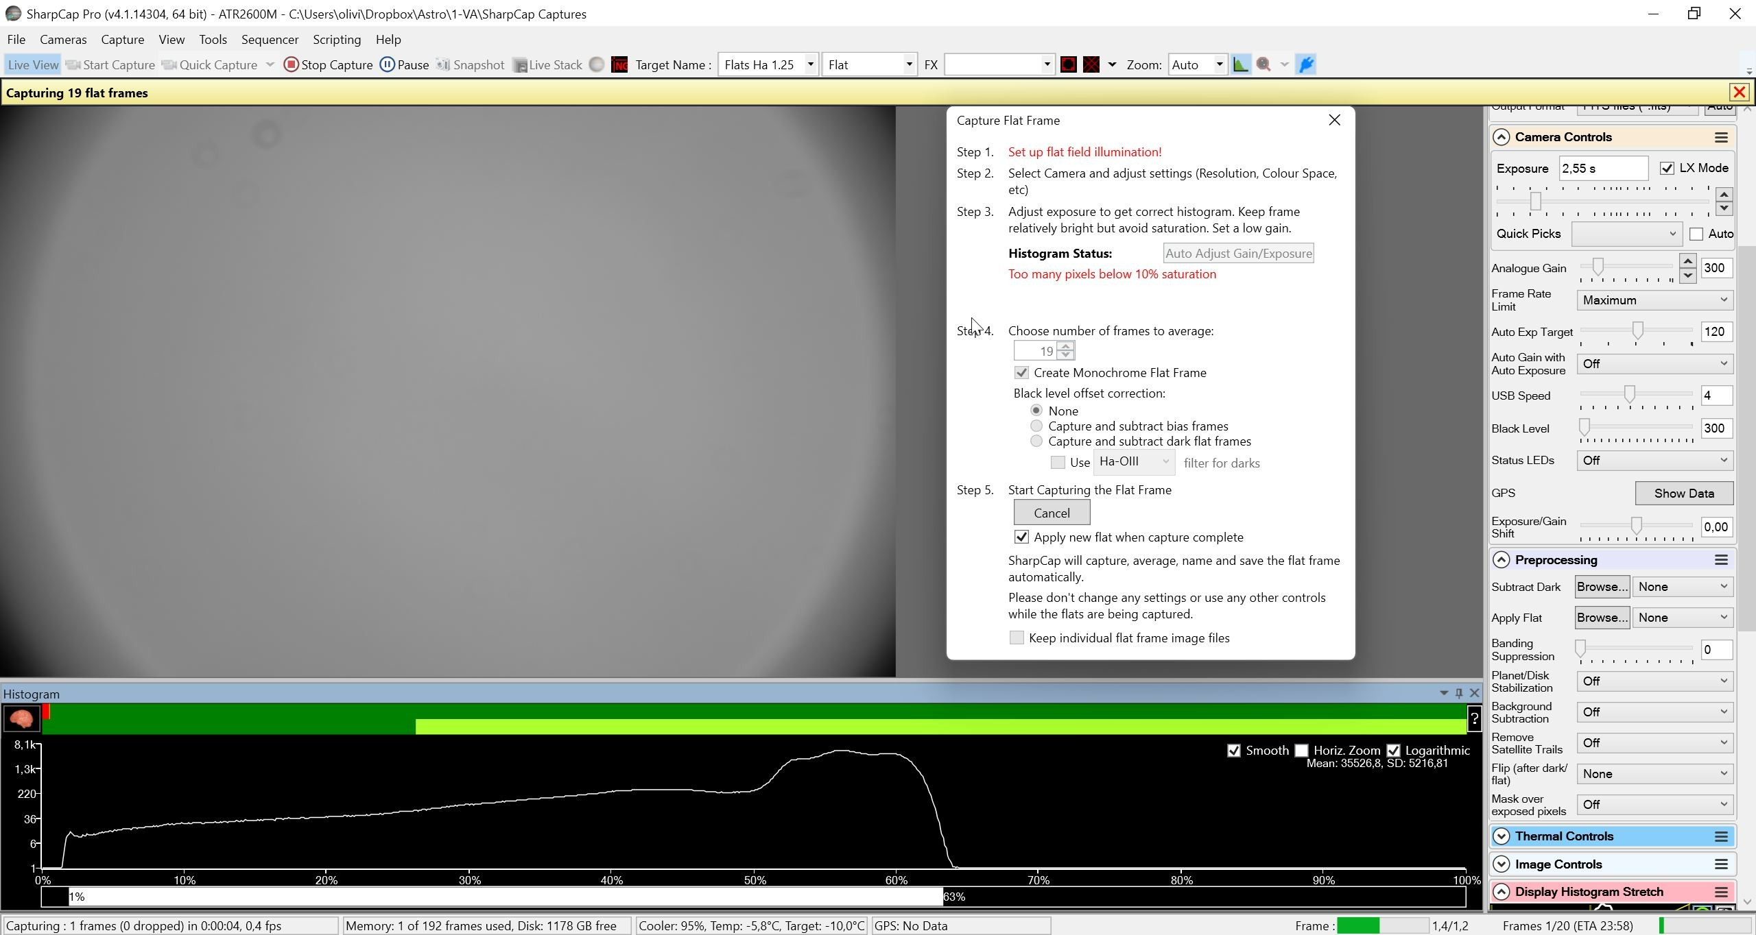Disable LX Mode checkbox
Viewport: 1756px width, 935px height.
[x=1667, y=168]
